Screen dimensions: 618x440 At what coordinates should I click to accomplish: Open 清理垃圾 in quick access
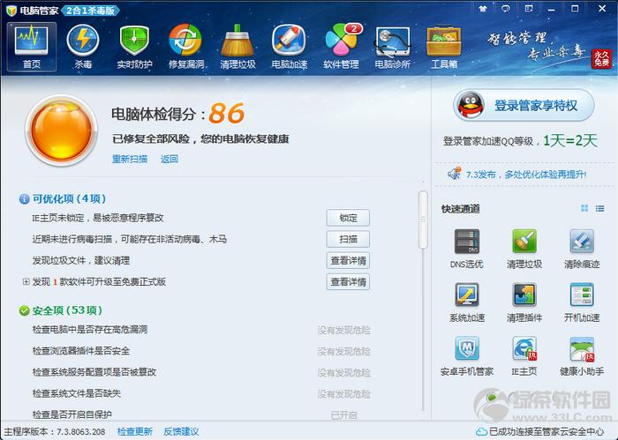point(524,249)
